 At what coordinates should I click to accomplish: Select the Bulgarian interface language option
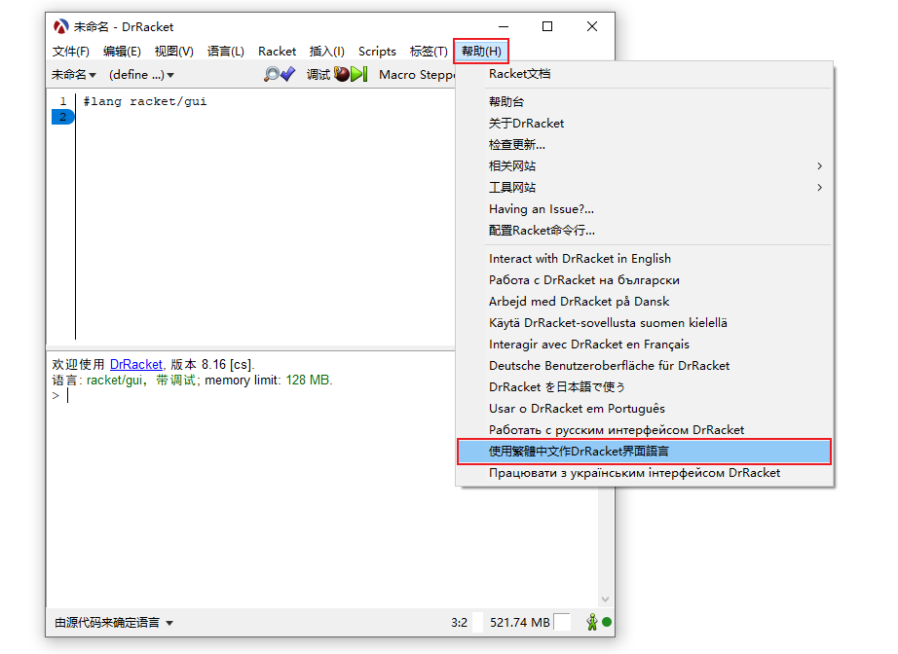(x=645, y=279)
